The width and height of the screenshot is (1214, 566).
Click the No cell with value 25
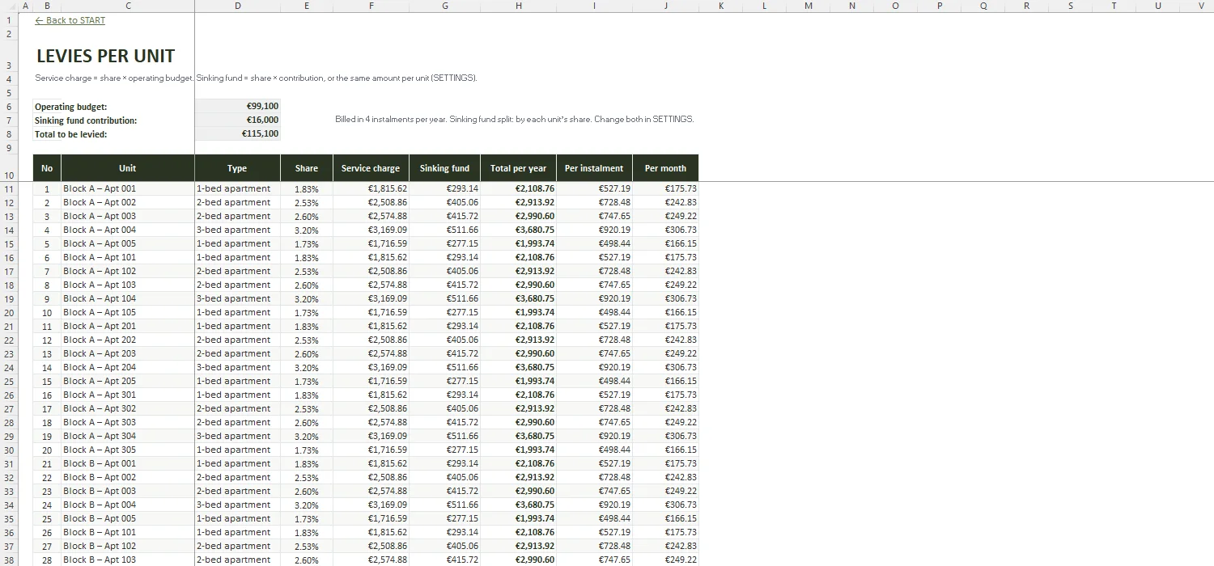pyautogui.click(x=47, y=518)
